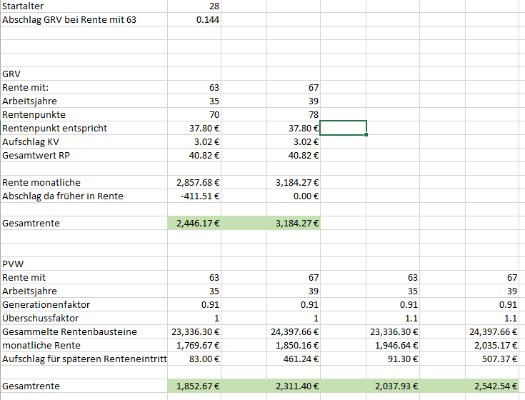
Task: Select the 'Aufschlag KV' label cell
Action: [84, 142]
